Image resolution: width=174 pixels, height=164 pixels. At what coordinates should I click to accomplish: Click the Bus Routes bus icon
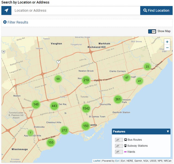pos(125,140)
